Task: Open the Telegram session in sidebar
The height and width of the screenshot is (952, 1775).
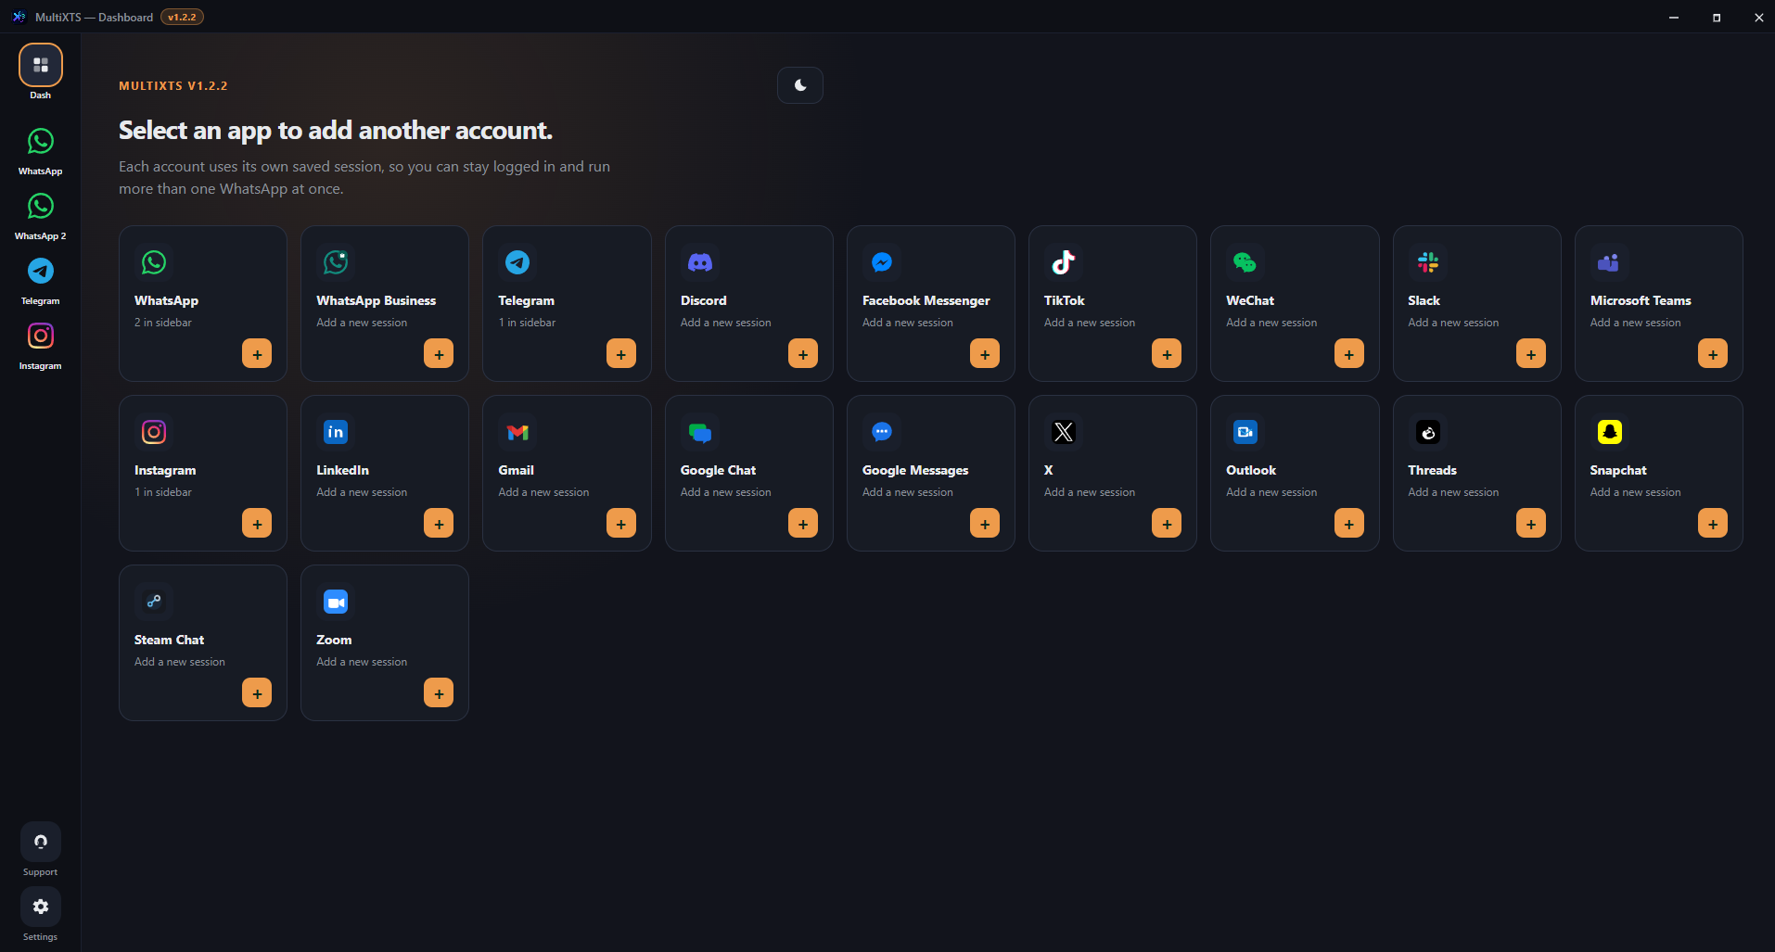Action: click(x=41, y=272)
